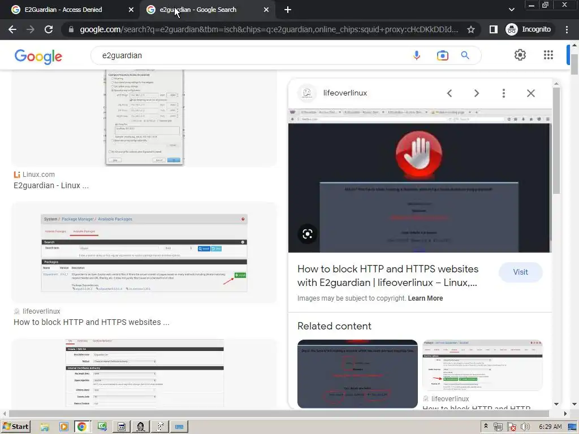Viewport: 579px width, 434px height.
Task: Open Chrome three-dot menu
Action: 567,29
